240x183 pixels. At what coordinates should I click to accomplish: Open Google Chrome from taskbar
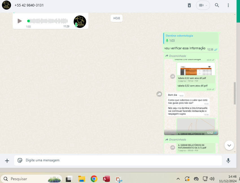(94, 179)
